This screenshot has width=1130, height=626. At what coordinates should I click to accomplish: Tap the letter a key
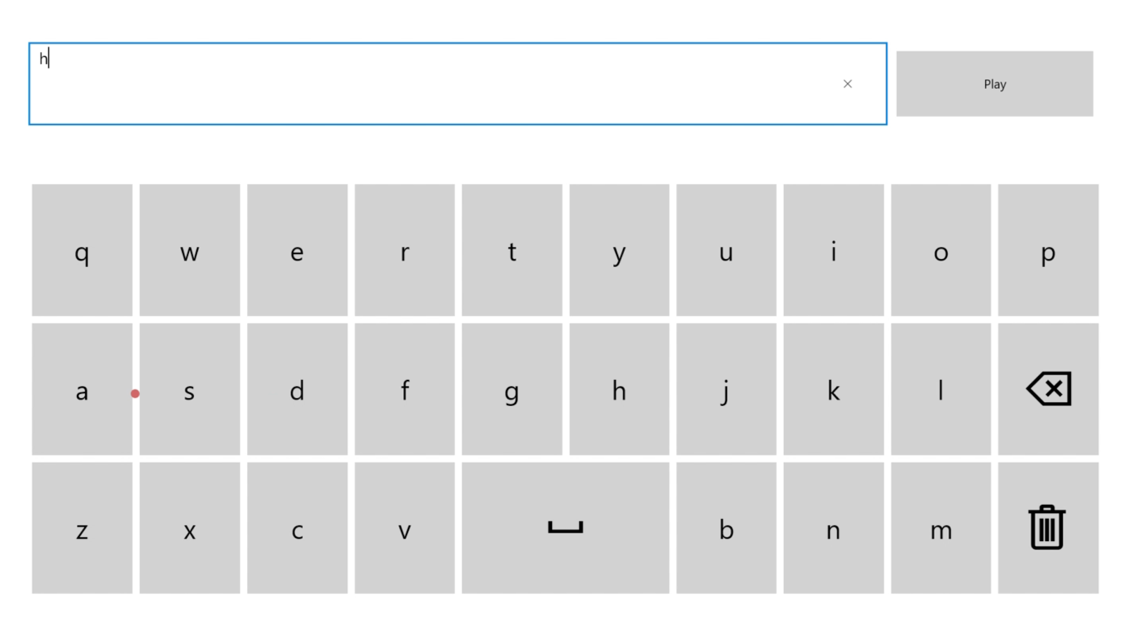point(82,389)
